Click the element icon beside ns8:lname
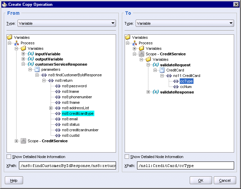 [58, 92]
